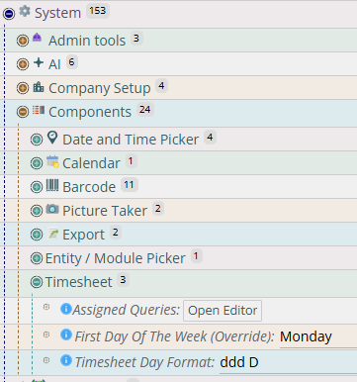The height and width of the screenshot is (382, 357).
Task: Show info for First Day Of The Week
Action: tap(66, 334)
